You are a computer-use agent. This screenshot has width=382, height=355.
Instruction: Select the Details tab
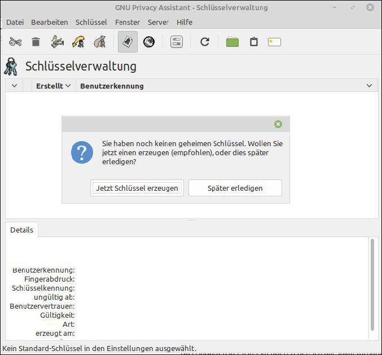[x=21, y=230]
